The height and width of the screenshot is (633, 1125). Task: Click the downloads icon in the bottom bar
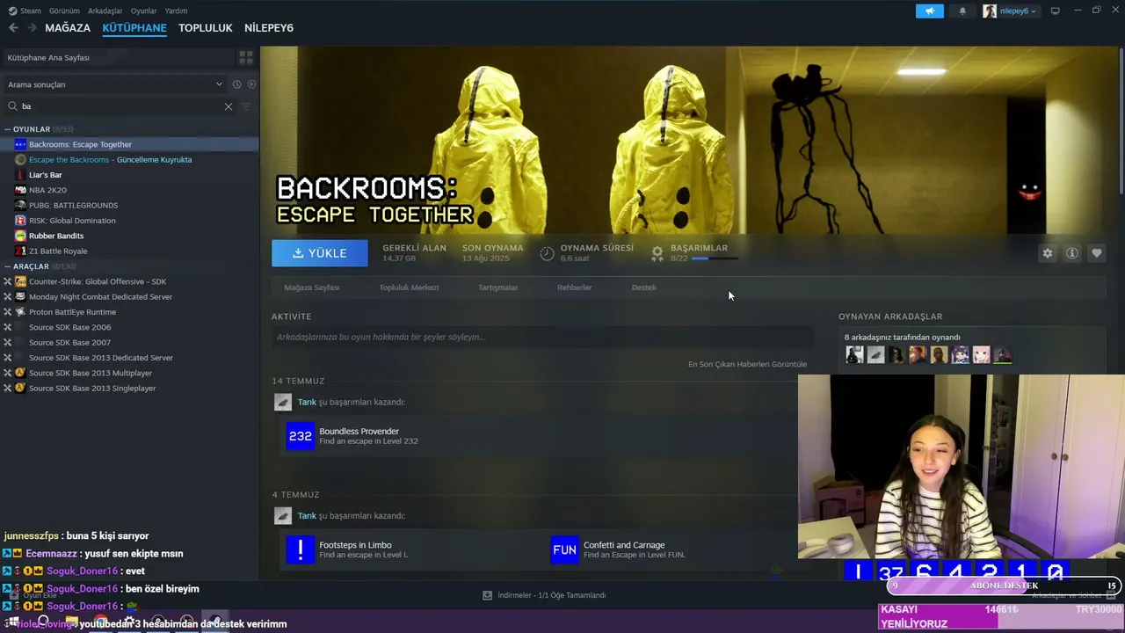[487, 595]
